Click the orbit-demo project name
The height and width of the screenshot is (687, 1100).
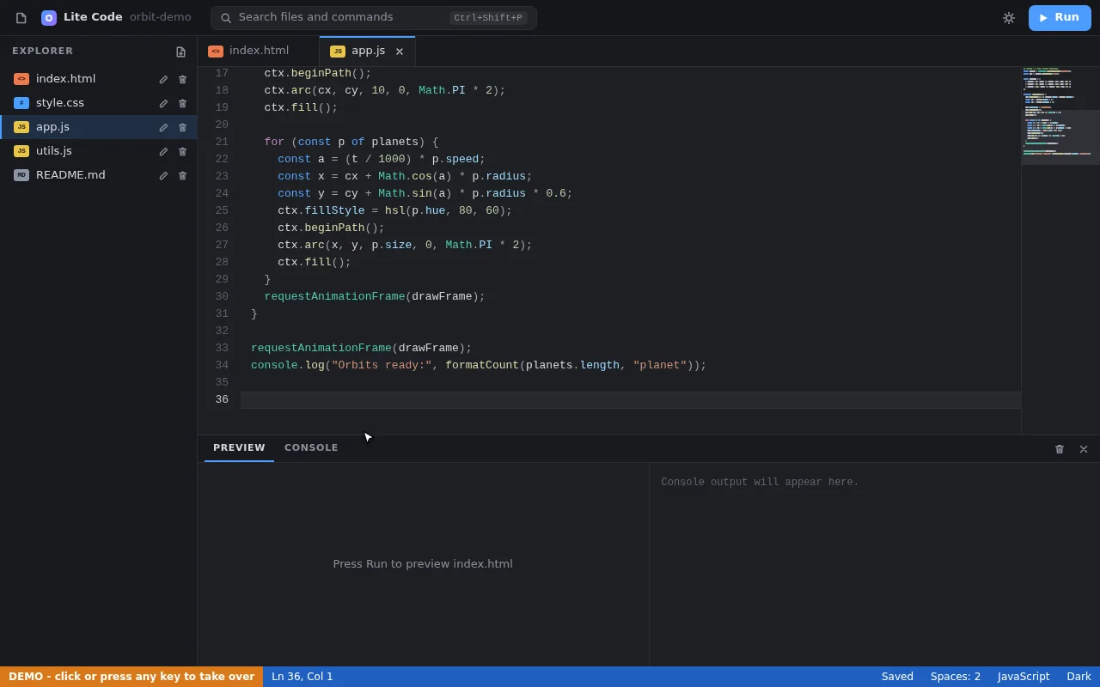(161, 17)
